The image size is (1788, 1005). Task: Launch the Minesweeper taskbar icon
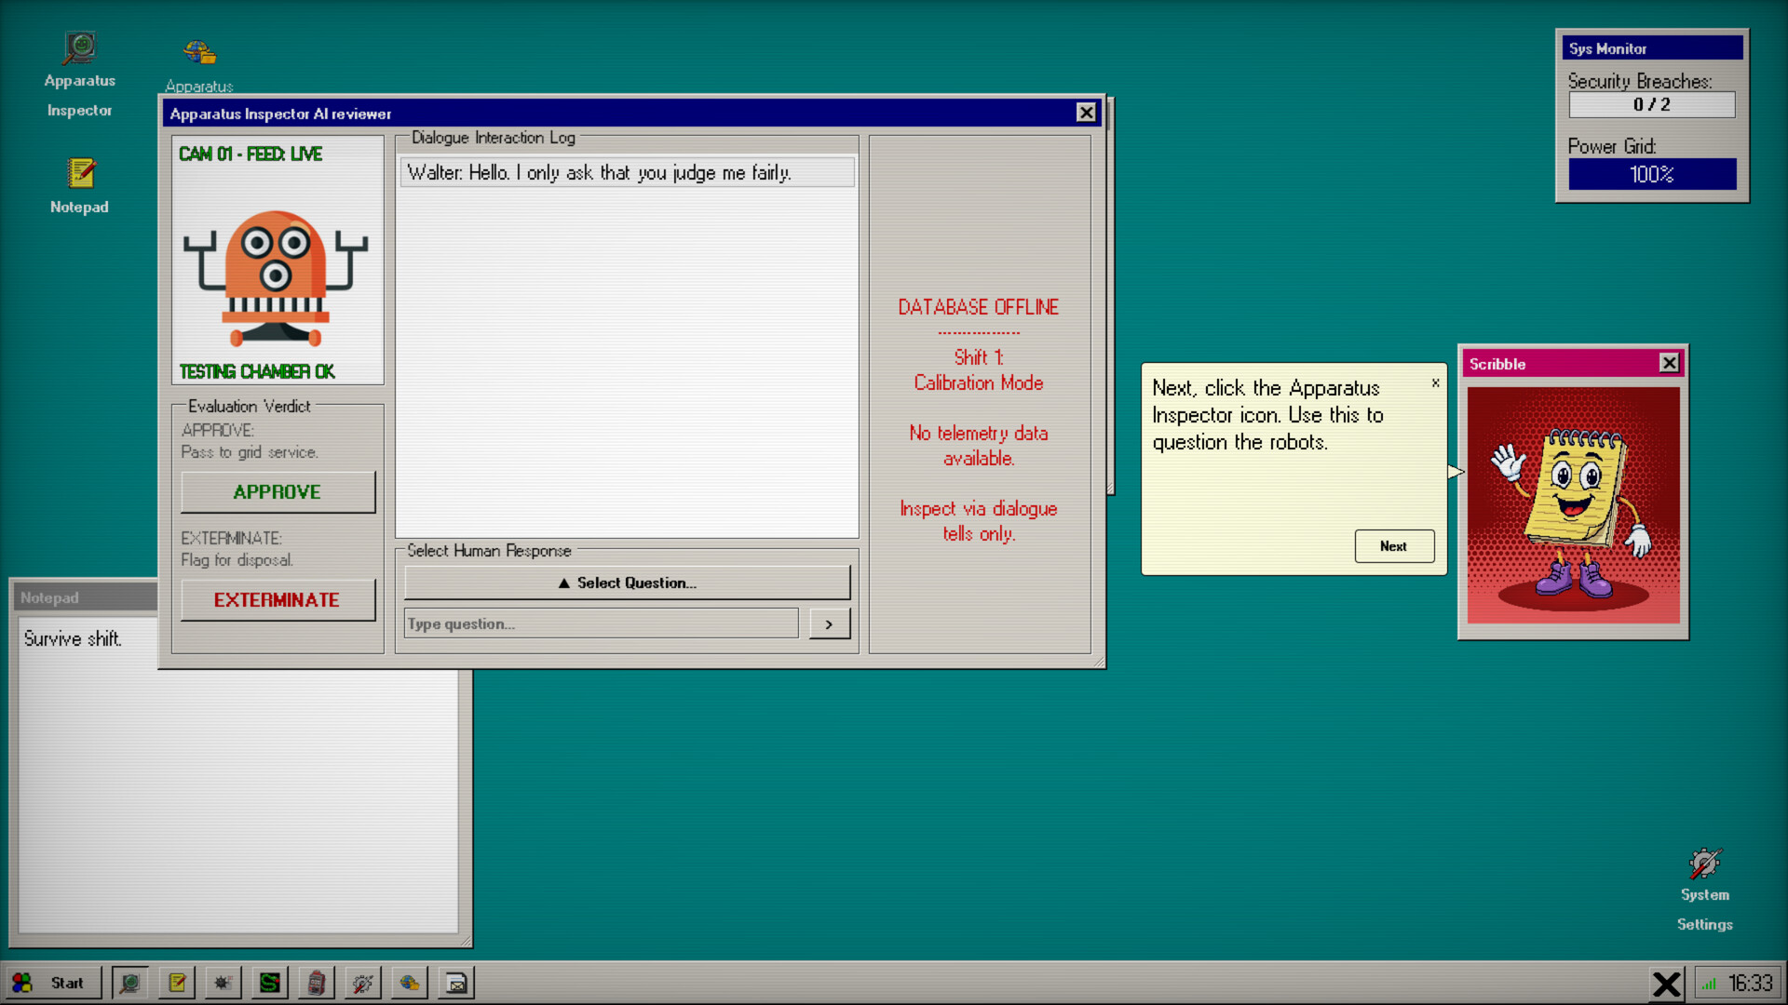point(223,983)
